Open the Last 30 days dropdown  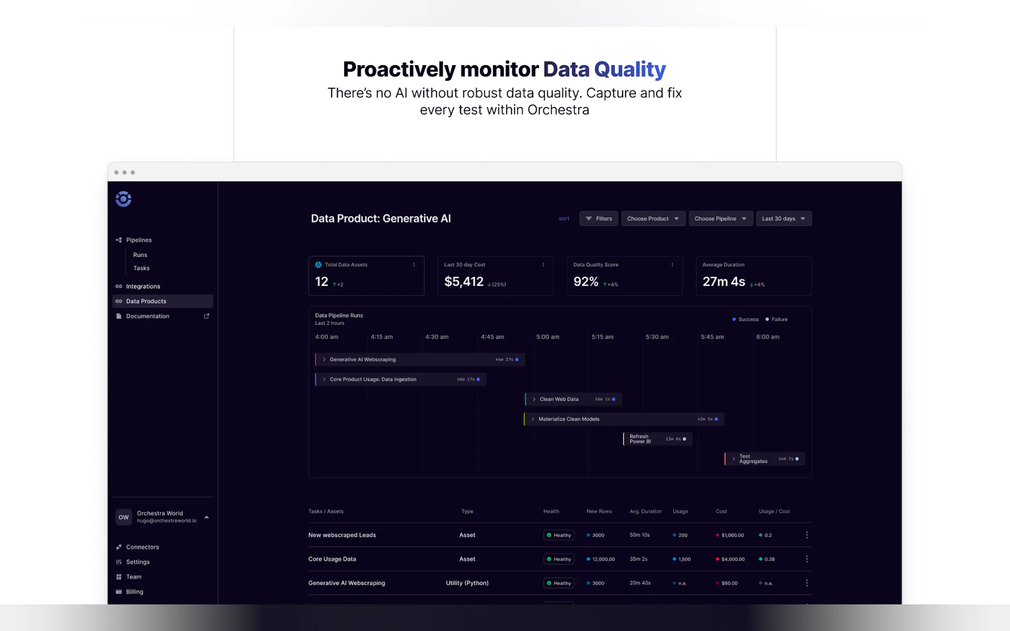pos(783,219)
